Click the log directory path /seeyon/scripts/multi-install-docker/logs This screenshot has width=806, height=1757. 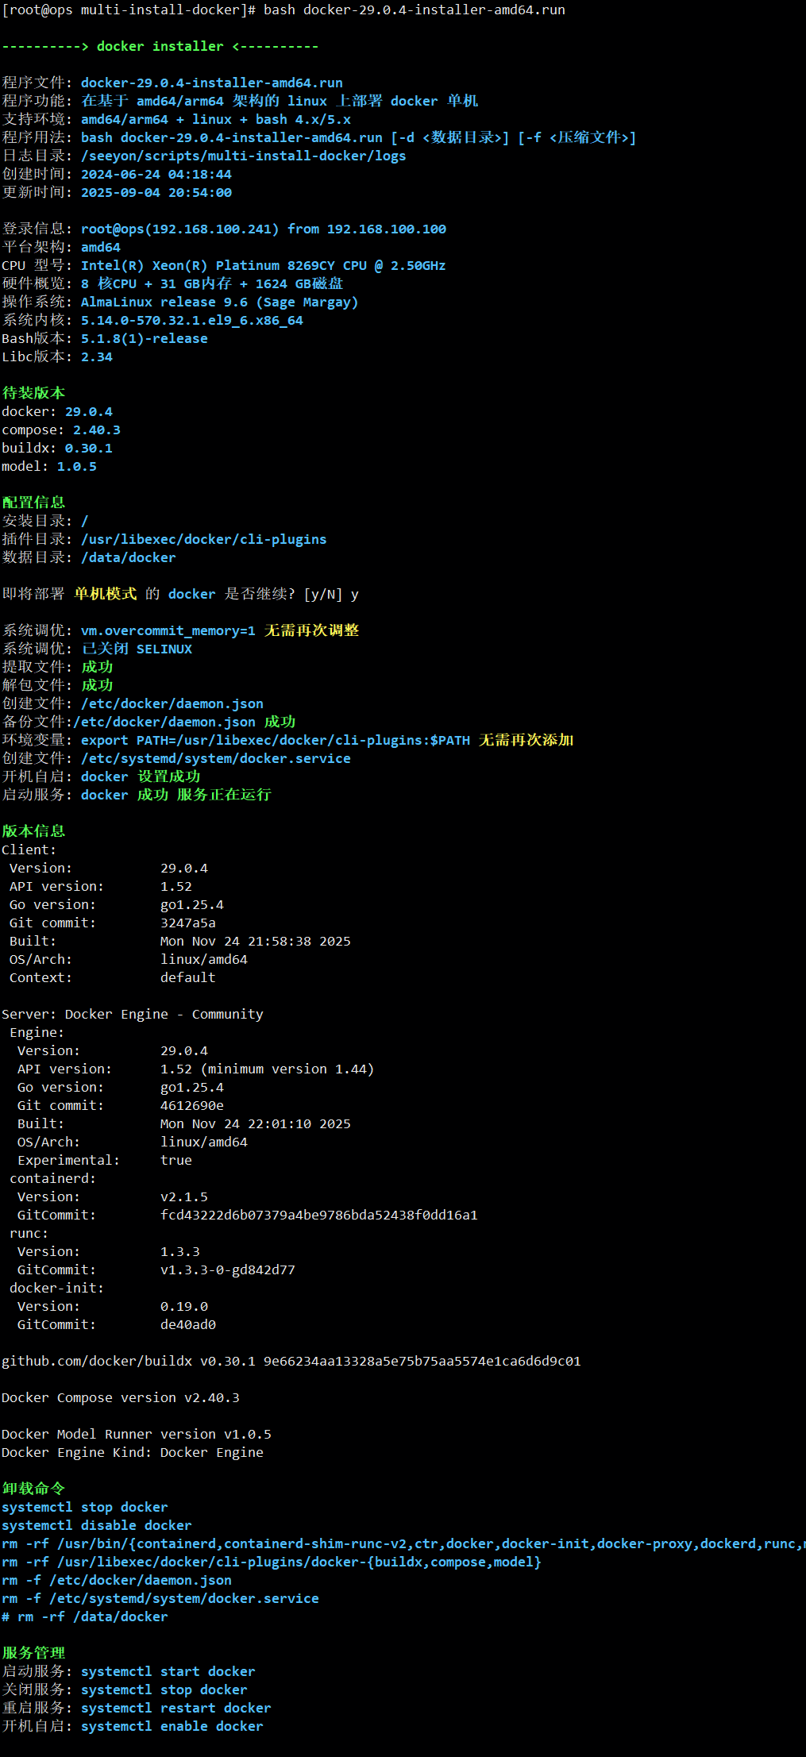point(243,156)
